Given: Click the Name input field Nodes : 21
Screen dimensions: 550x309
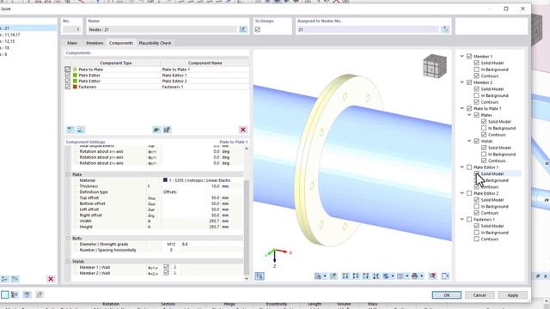Looking at the screenshot, I should click(x=162, y=30).
